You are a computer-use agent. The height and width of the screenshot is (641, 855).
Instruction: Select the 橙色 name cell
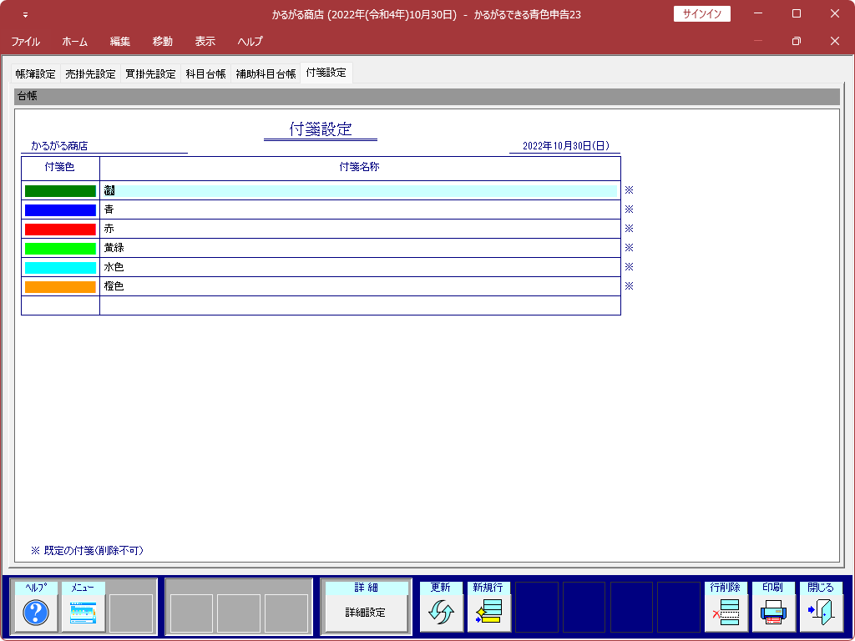point(361,286)
